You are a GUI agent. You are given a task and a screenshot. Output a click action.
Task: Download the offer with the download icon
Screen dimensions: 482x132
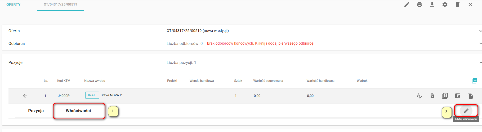pos(432,4)
